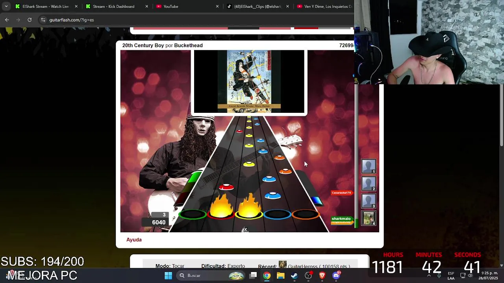
Task: Click the sharkmalo player tag
Action: pos(341,219)
